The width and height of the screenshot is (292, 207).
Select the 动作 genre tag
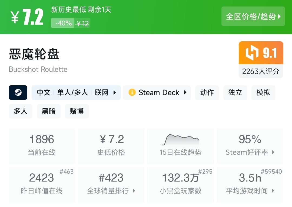click(207, 93)
